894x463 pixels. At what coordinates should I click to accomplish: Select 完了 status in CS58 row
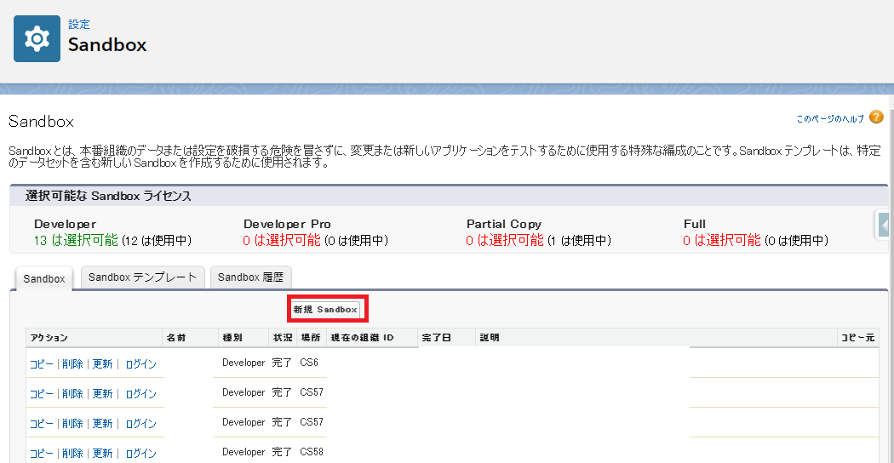(282, 452)
